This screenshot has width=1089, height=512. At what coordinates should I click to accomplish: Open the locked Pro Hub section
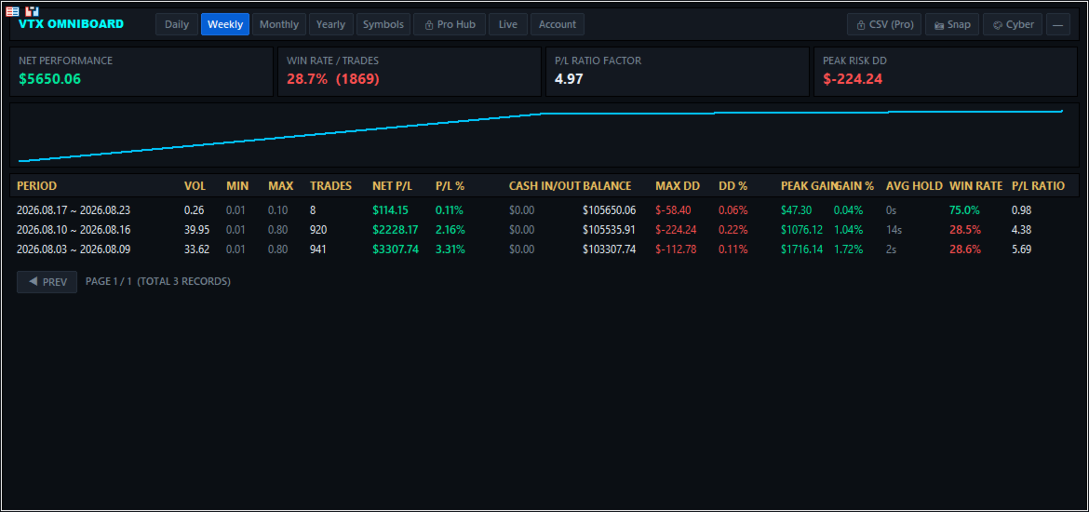pos(450,24)
